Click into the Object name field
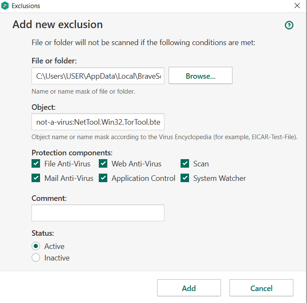 click(98, 122)
